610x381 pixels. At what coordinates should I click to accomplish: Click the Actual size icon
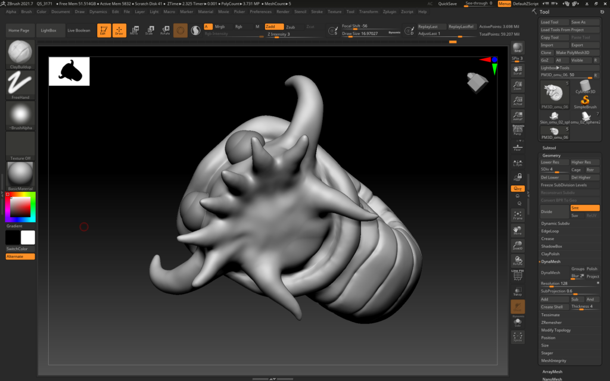pos(518,101)
